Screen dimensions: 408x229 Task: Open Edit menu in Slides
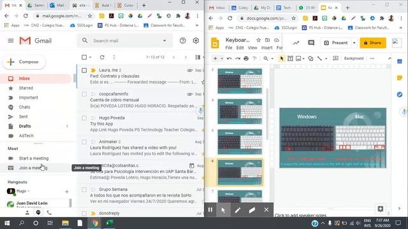click(x=240, y=48)
